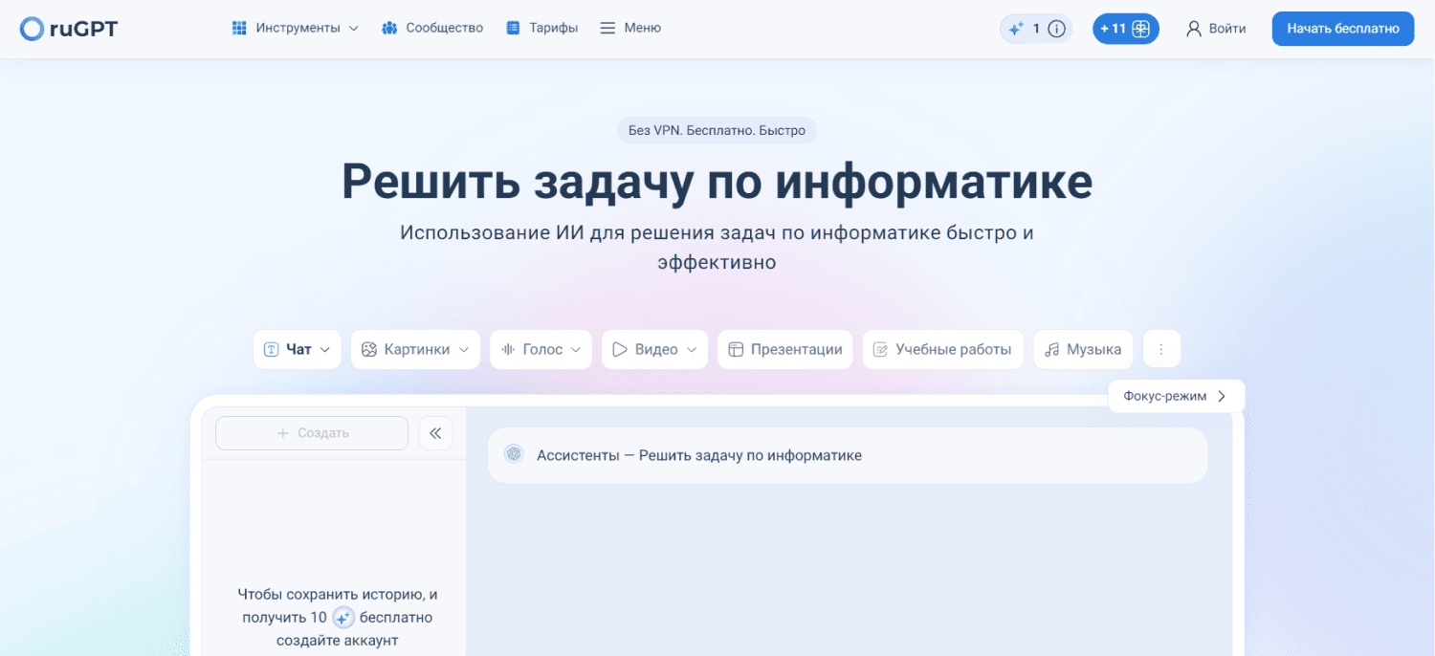Image resolution: width=1435 pixels, height=656 pixels.
Task: Open the Сообщество link
Action: click(x=432, y=29)
